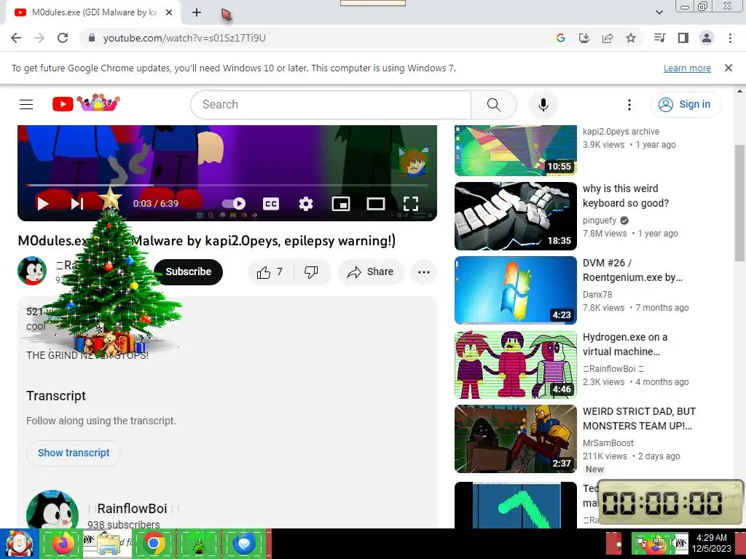Open DVM #26 / Roentgenium.exe video
746x559 pixels.
(632, 270)
